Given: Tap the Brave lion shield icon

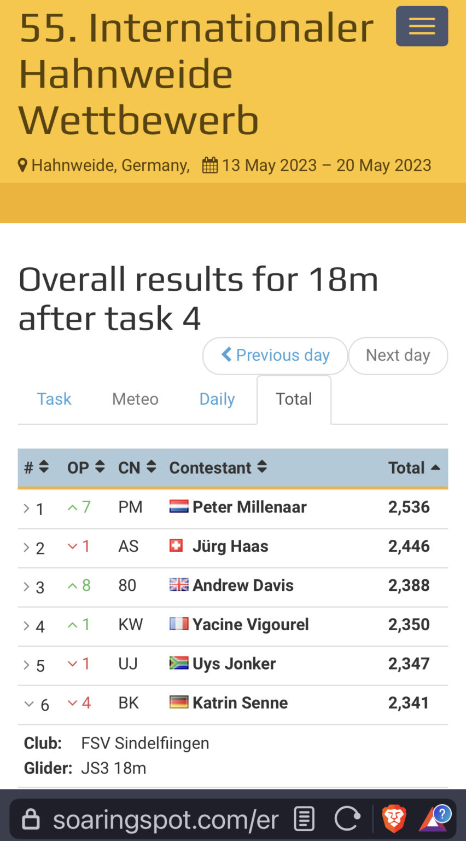Looking at the screenshot, I should (x=393, y=819).
